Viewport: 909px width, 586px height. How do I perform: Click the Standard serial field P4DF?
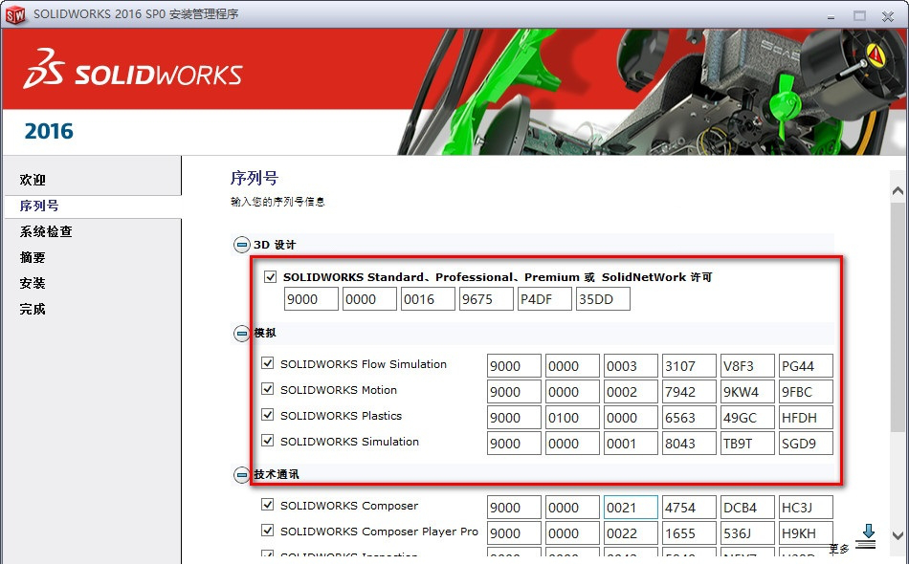[x=544, y=299]
